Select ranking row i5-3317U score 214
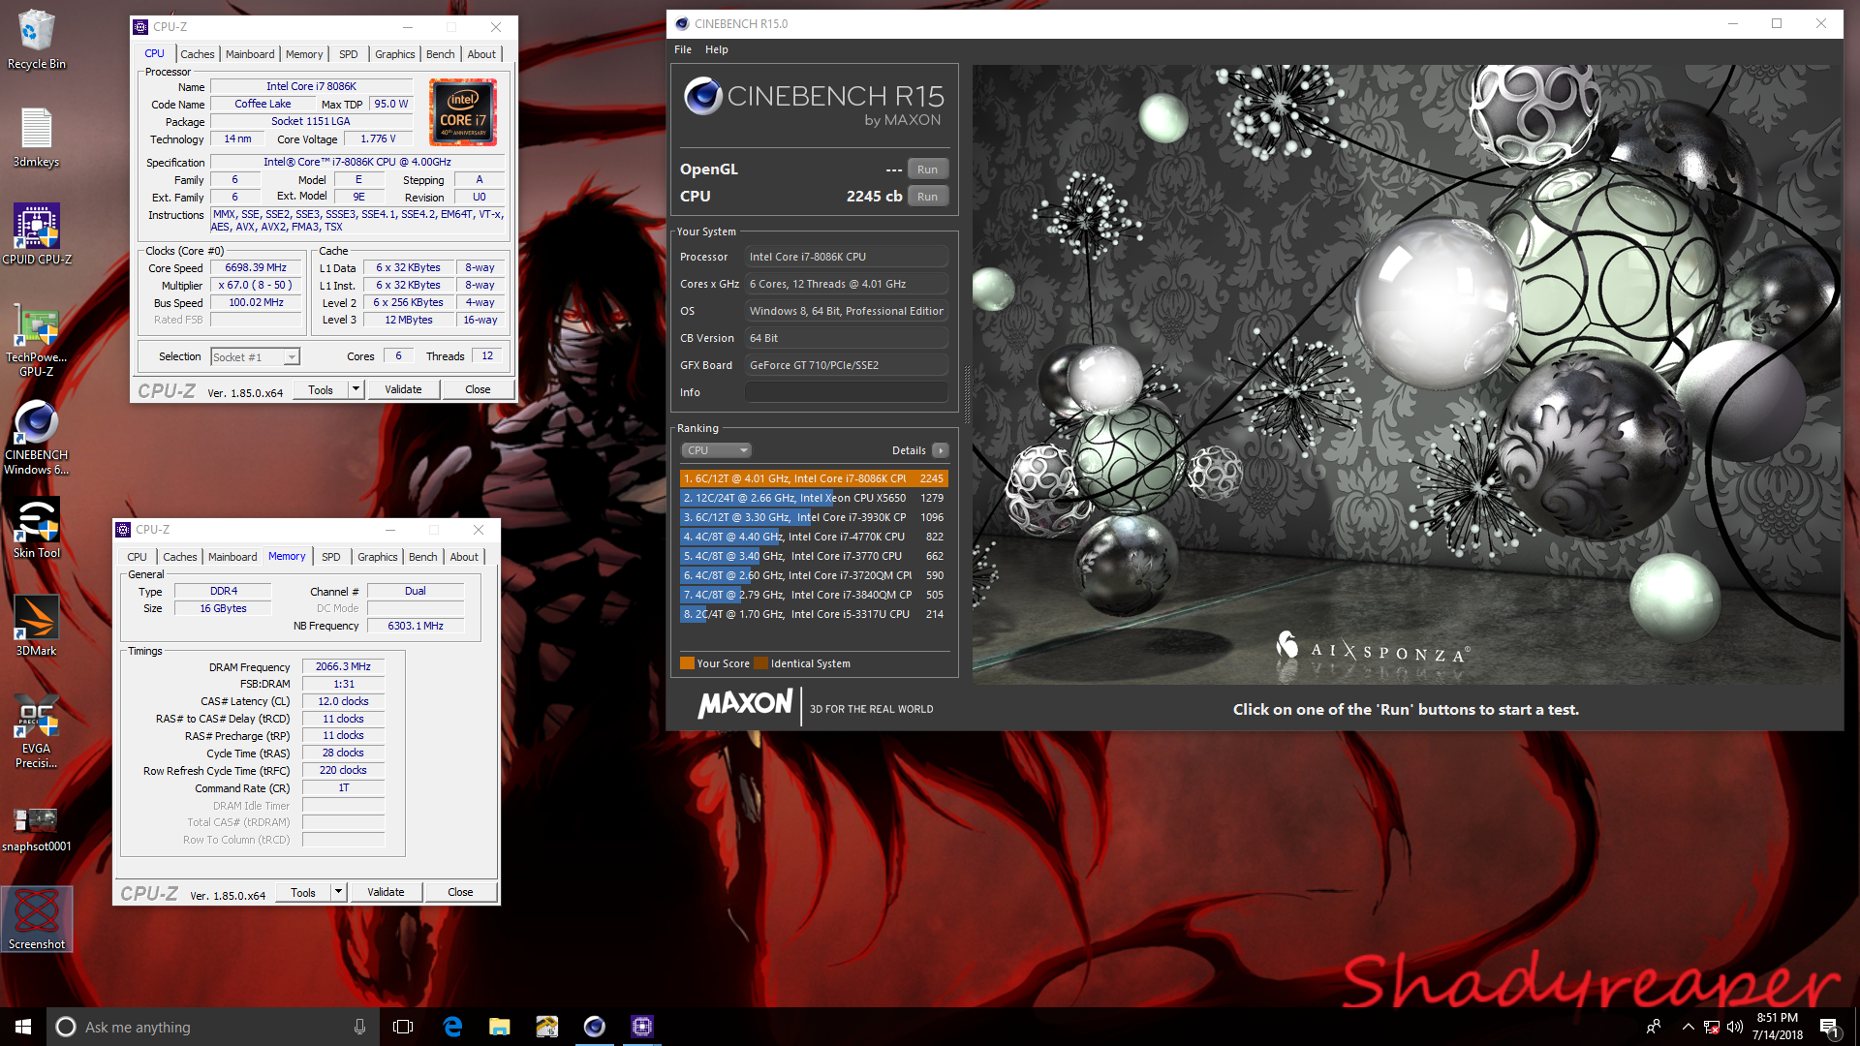Screen dimensions: 1860x1046 click(814, 614)
